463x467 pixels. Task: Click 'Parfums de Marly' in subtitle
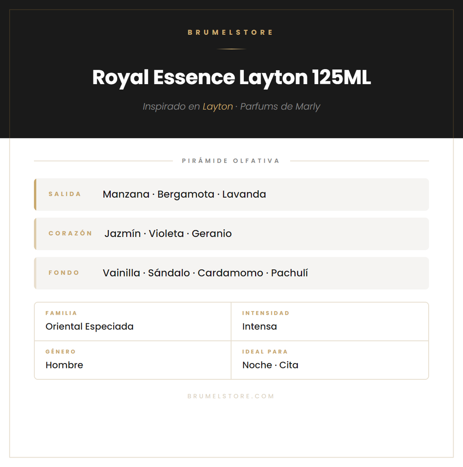(280, 107)
